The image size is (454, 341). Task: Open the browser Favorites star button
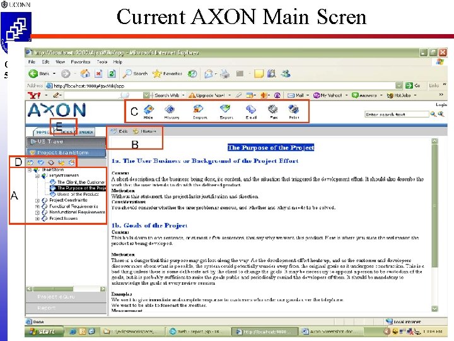pyautogui.click(x=167, y=74)
